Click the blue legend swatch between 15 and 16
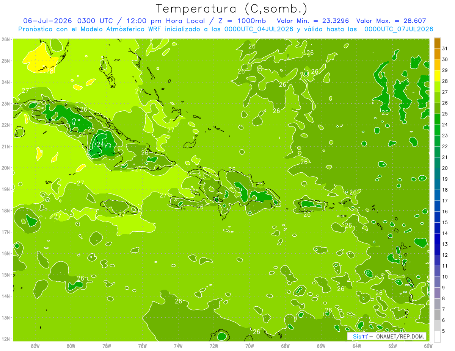455x351 pixels. [437, 217]
